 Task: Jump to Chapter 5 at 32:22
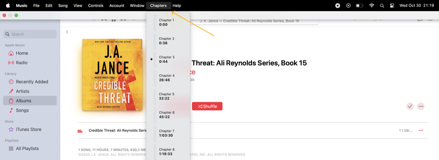coord(168,97)
